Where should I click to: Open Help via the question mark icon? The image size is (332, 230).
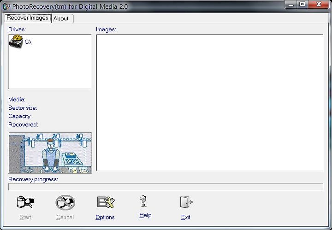click(x=143, y=201)
